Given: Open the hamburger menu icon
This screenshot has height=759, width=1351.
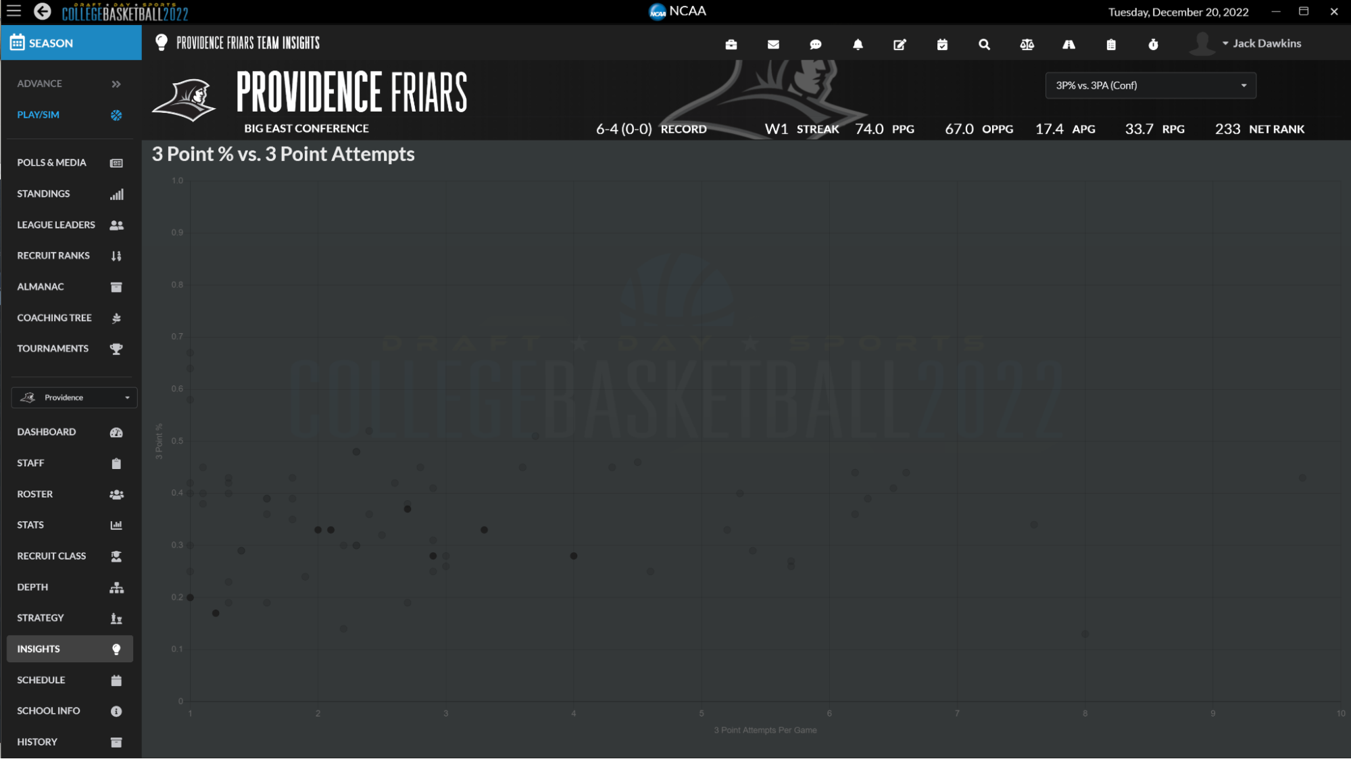Looking at the screenshot, I should 14,11.
